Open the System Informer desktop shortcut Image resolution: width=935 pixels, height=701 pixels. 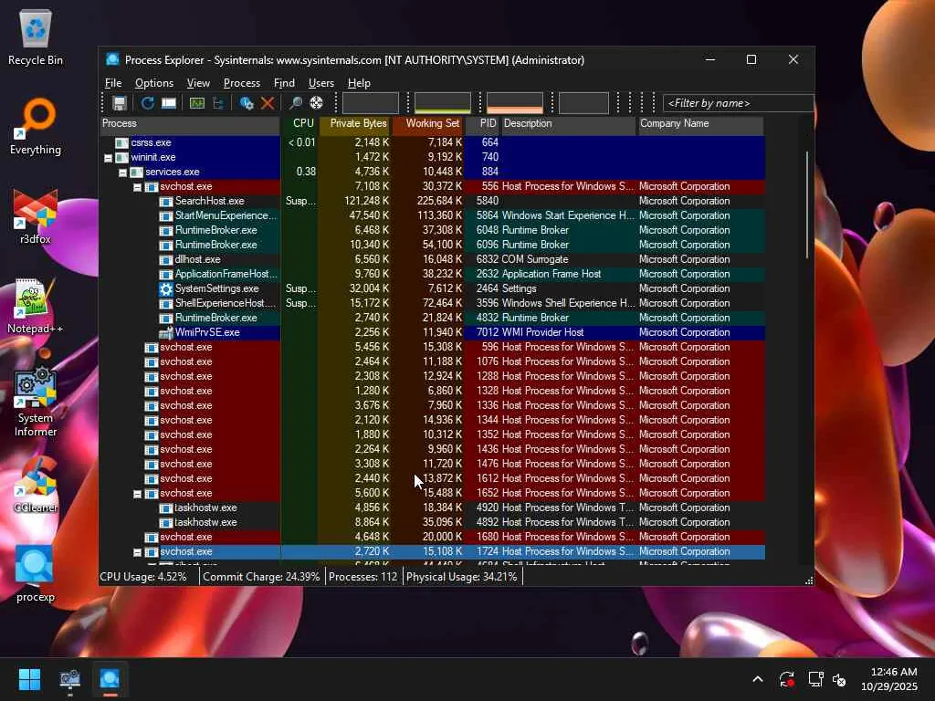point(36,402)
